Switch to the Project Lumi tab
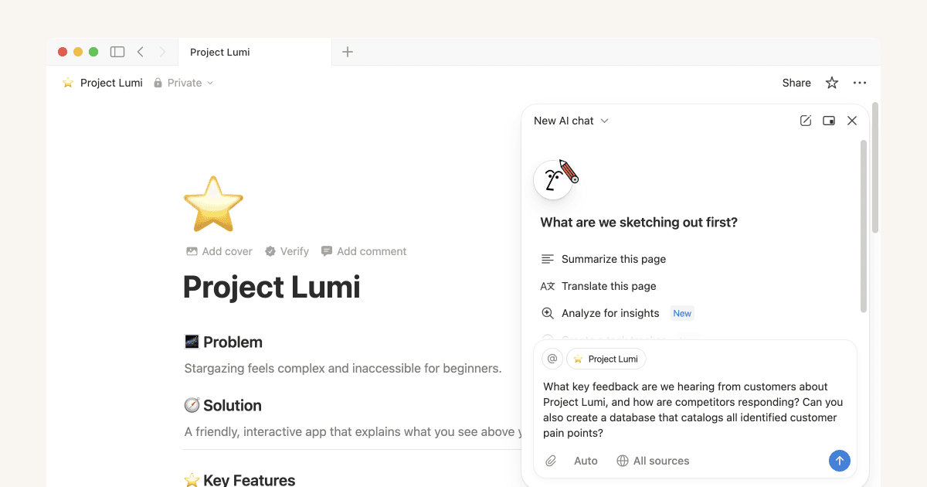This screenshot has height=487, width=927. tap(219, 52)
